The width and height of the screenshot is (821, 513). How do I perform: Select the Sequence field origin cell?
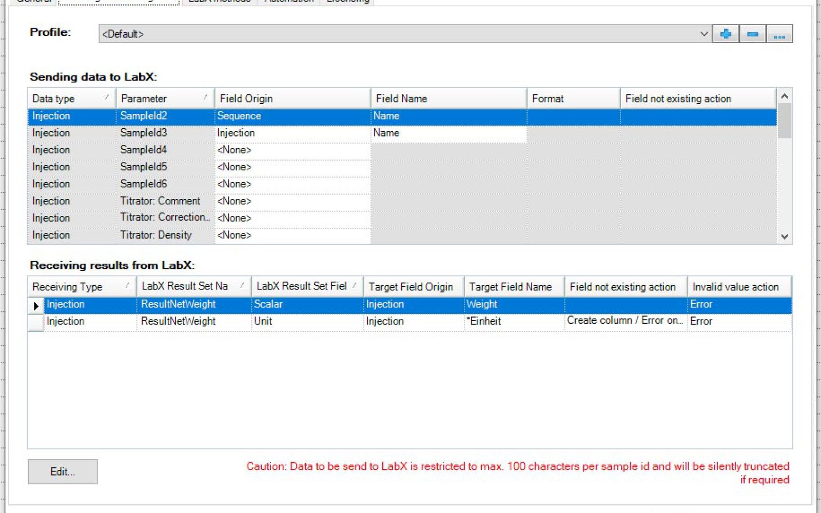[292, 116]
